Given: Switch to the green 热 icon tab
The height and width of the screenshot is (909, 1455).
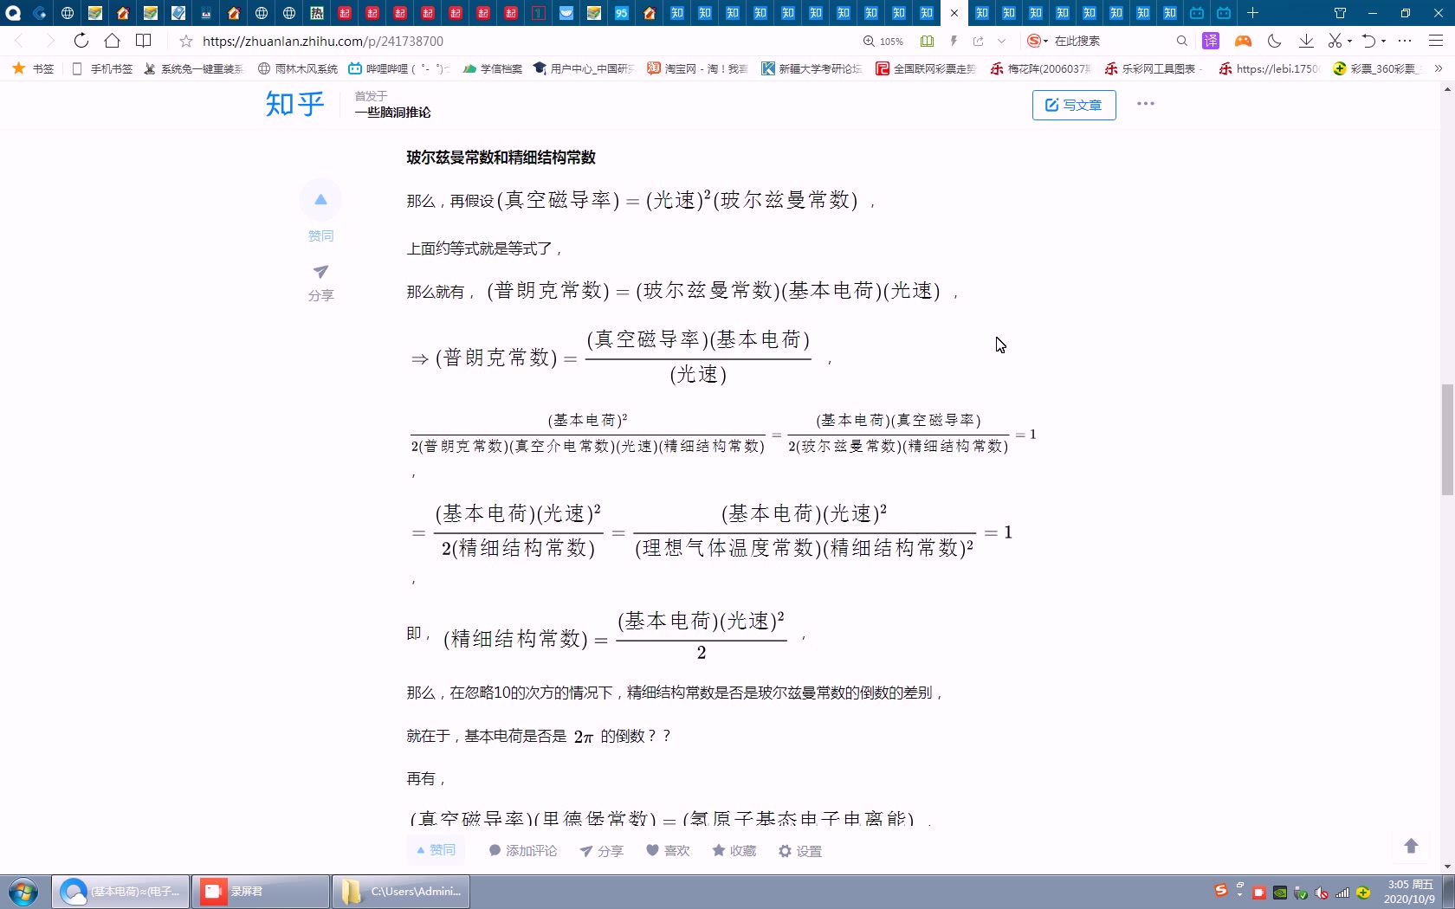Looking at the screenshot, I should click(x=317, y=13).
